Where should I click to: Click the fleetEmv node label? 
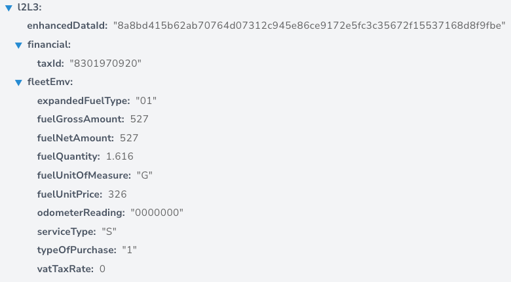click(x=50, y=82)
